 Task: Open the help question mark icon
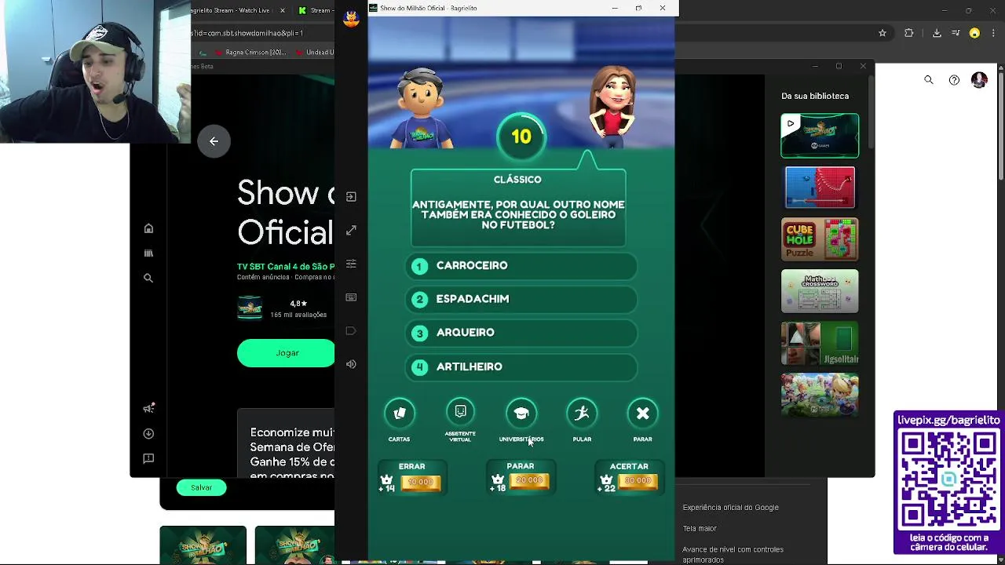pos(954,80)
